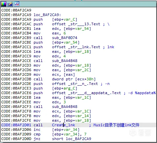Click the offset _str__n_.Text operand

click(x=75, y=84)
